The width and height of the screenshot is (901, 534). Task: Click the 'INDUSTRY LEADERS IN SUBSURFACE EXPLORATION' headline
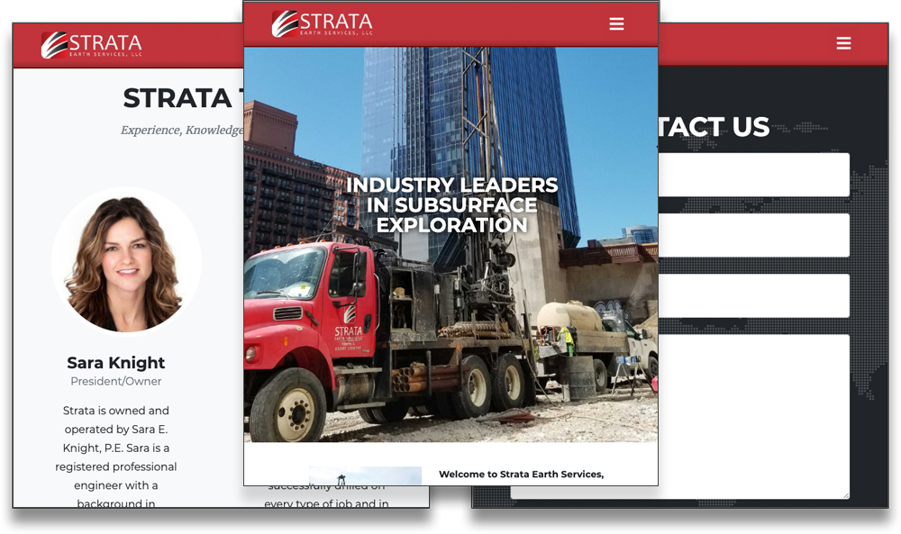(452, 204)
